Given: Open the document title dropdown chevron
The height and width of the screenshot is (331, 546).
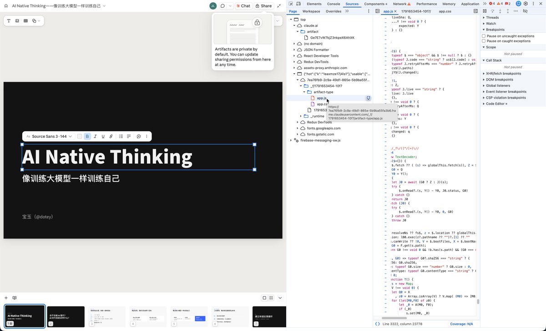Looking at the screenshot, I should [104, 6].
